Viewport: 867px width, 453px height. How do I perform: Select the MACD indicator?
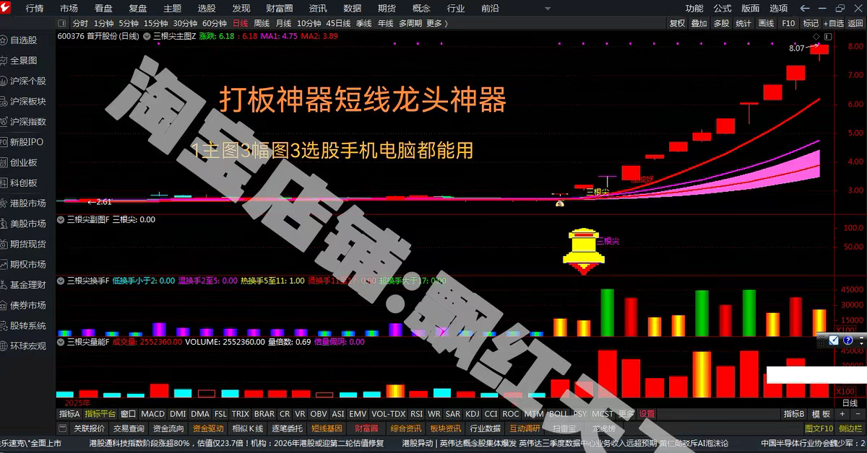coord(153,414)
